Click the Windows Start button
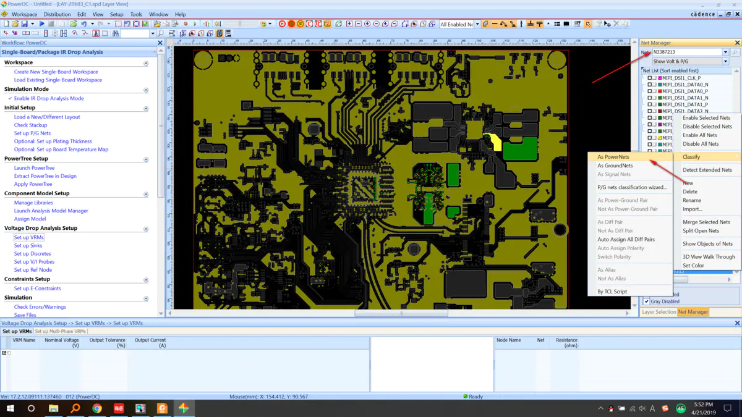 [x=10, y=408]
